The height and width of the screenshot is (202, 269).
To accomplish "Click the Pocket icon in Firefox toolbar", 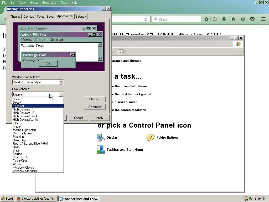I will tap(252, 19).
